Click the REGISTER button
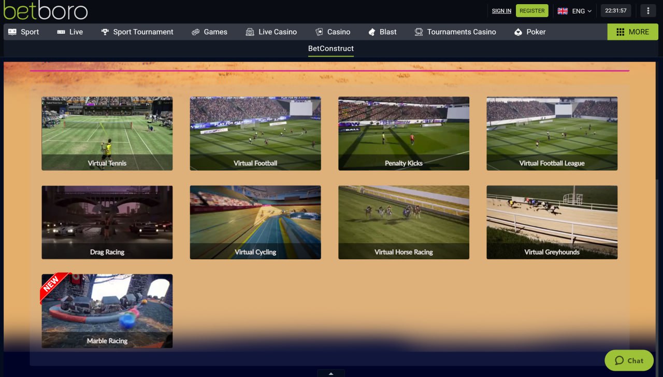This screenshot has height=377, width=663. pos(532,10)
